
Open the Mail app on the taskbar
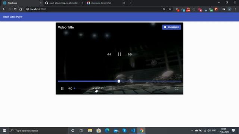pos(116,131)
